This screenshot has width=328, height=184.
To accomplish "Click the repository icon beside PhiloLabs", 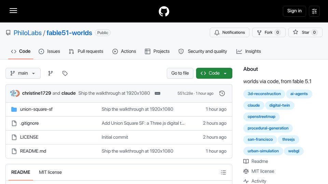I will click(8, 33).
